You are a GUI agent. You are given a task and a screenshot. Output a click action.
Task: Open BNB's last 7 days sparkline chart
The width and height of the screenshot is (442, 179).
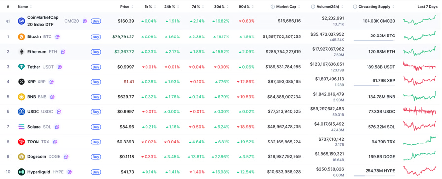pyautogui.click(x=419, y=96)
